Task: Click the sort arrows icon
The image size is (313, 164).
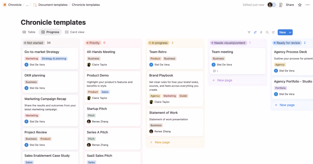Action: coord(255,32)
